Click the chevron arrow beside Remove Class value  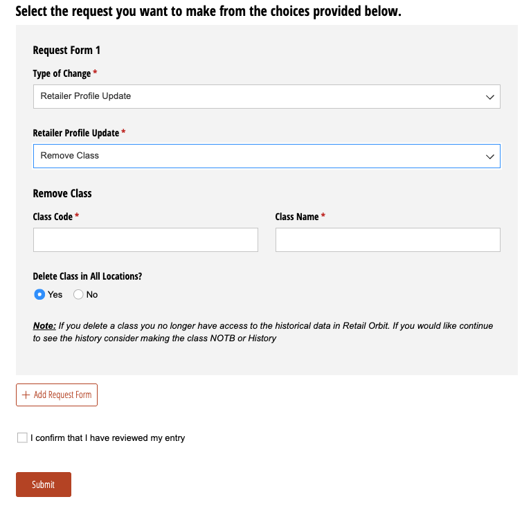point(489,157)
